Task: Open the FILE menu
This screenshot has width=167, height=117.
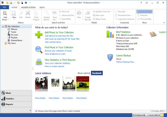Action: point(4,7)
